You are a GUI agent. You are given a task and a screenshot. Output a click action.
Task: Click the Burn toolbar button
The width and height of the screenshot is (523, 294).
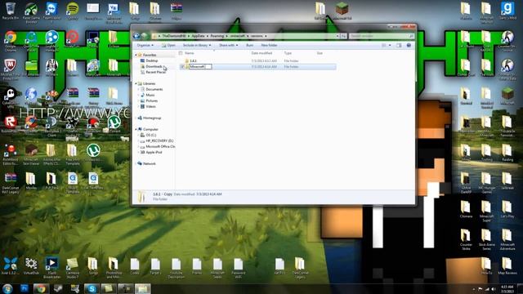249,45
